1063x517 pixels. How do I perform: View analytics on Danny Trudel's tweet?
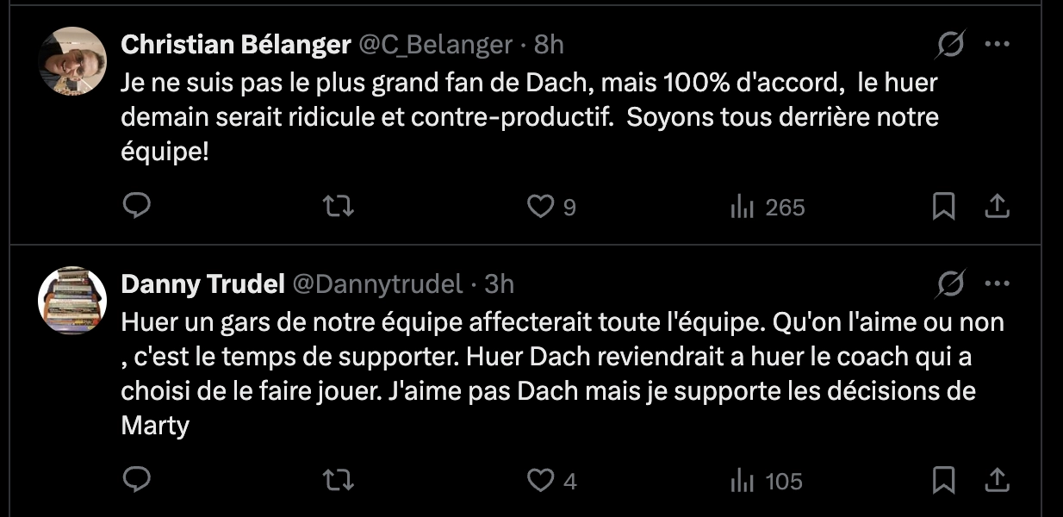point(742,481)
